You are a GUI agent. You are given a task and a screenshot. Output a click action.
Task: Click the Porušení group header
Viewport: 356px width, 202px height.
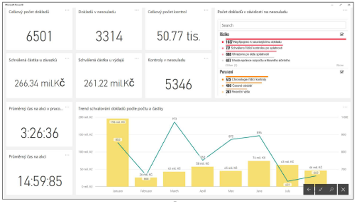(x=226, y=72)
